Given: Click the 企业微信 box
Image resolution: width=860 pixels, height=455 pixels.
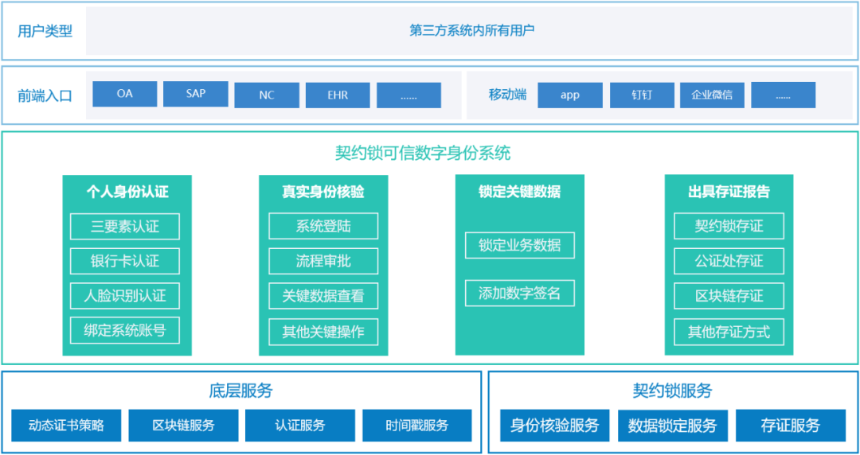Looking at the screenshot, I should coord(712,95).
